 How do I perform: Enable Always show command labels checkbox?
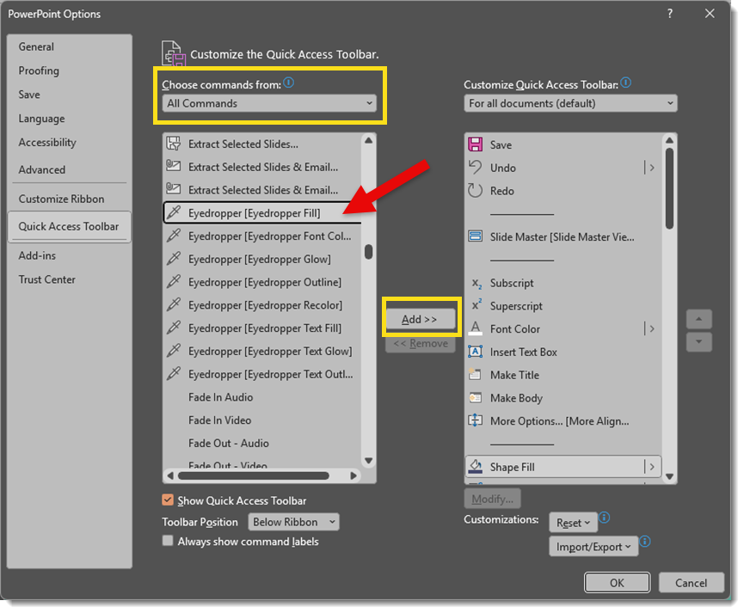pos(168,541)
